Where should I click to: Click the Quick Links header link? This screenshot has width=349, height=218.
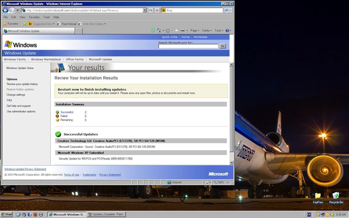coord(169,37)
